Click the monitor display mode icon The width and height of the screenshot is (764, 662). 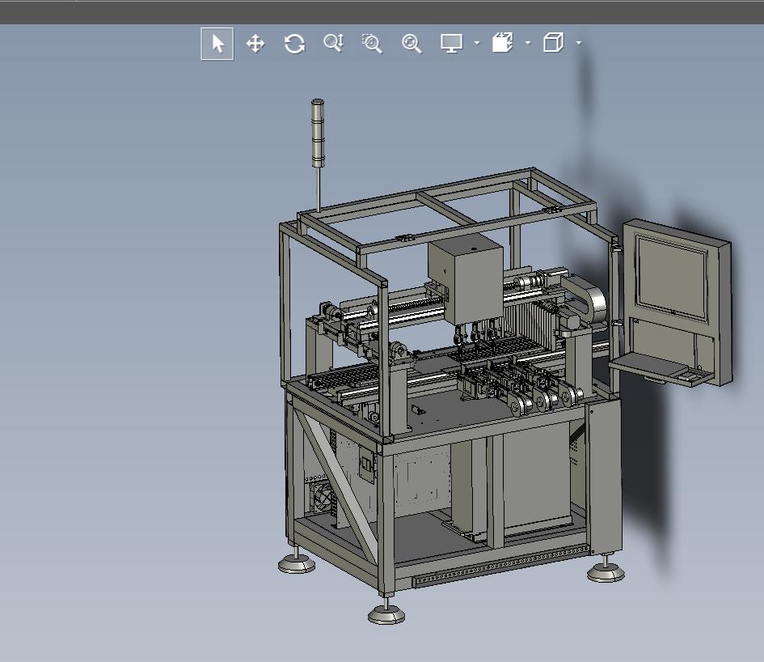(452, 44)
